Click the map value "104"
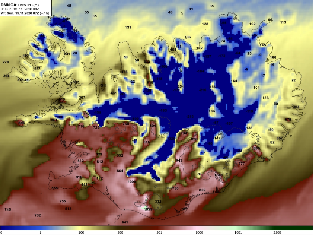Image resolution: width=313 pixels, height=235 pixels. pyautogui.click(x=257, y=87)
